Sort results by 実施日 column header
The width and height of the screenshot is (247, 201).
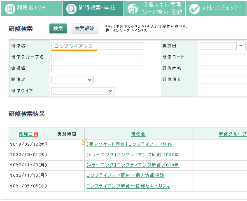coord(26,134)
